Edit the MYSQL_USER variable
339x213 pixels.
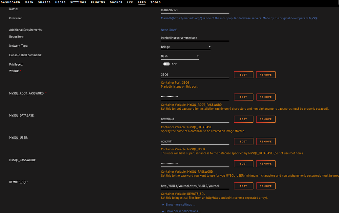tap(243, 142)
